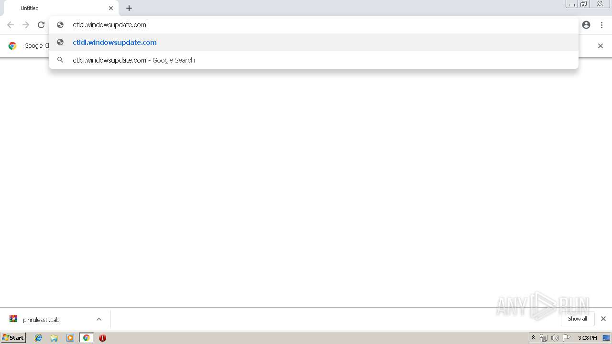Close the Untitled tab
This screenshot has height=344, width=612.
[x=111, y=8]
